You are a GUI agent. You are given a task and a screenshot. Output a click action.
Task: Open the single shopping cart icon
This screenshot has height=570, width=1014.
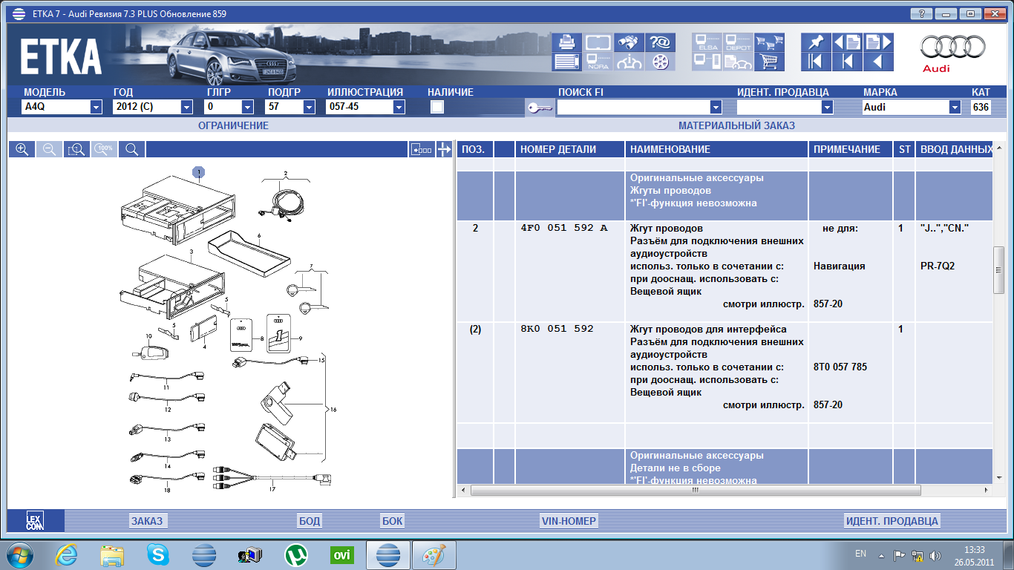(769, 62)
